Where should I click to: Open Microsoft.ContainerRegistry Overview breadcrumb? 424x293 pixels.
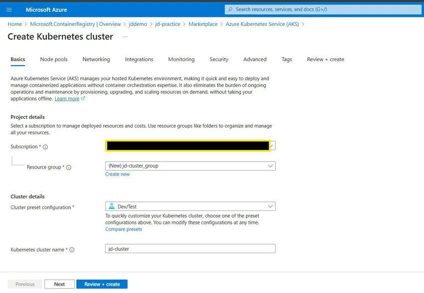75,24
